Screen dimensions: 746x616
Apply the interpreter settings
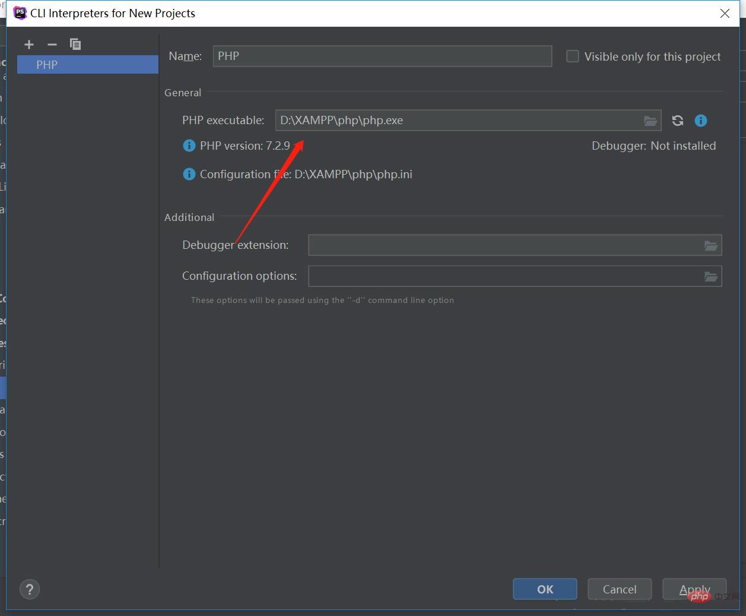point(694,589)
